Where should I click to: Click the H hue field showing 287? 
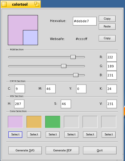(x=19, y=104)
